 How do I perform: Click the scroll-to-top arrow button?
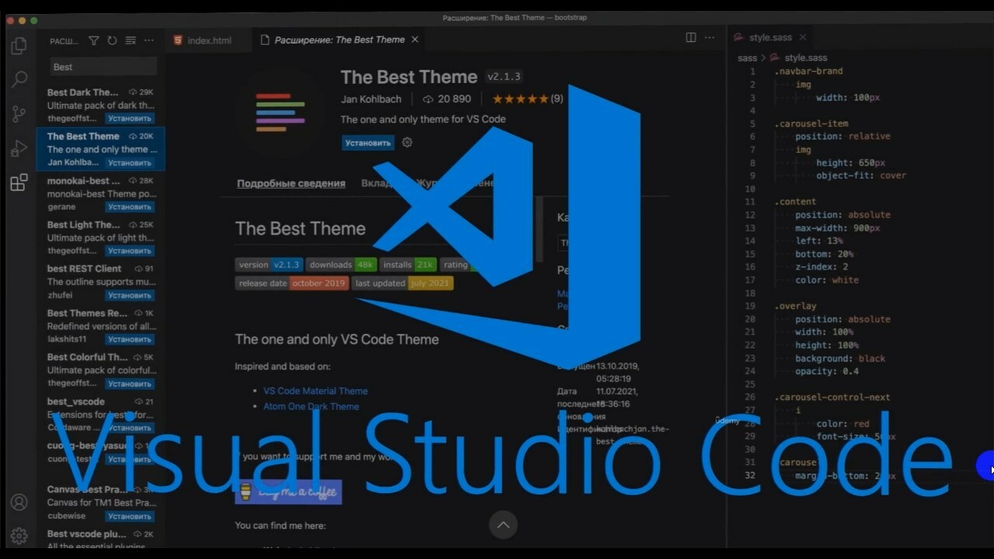coord(503,525)
